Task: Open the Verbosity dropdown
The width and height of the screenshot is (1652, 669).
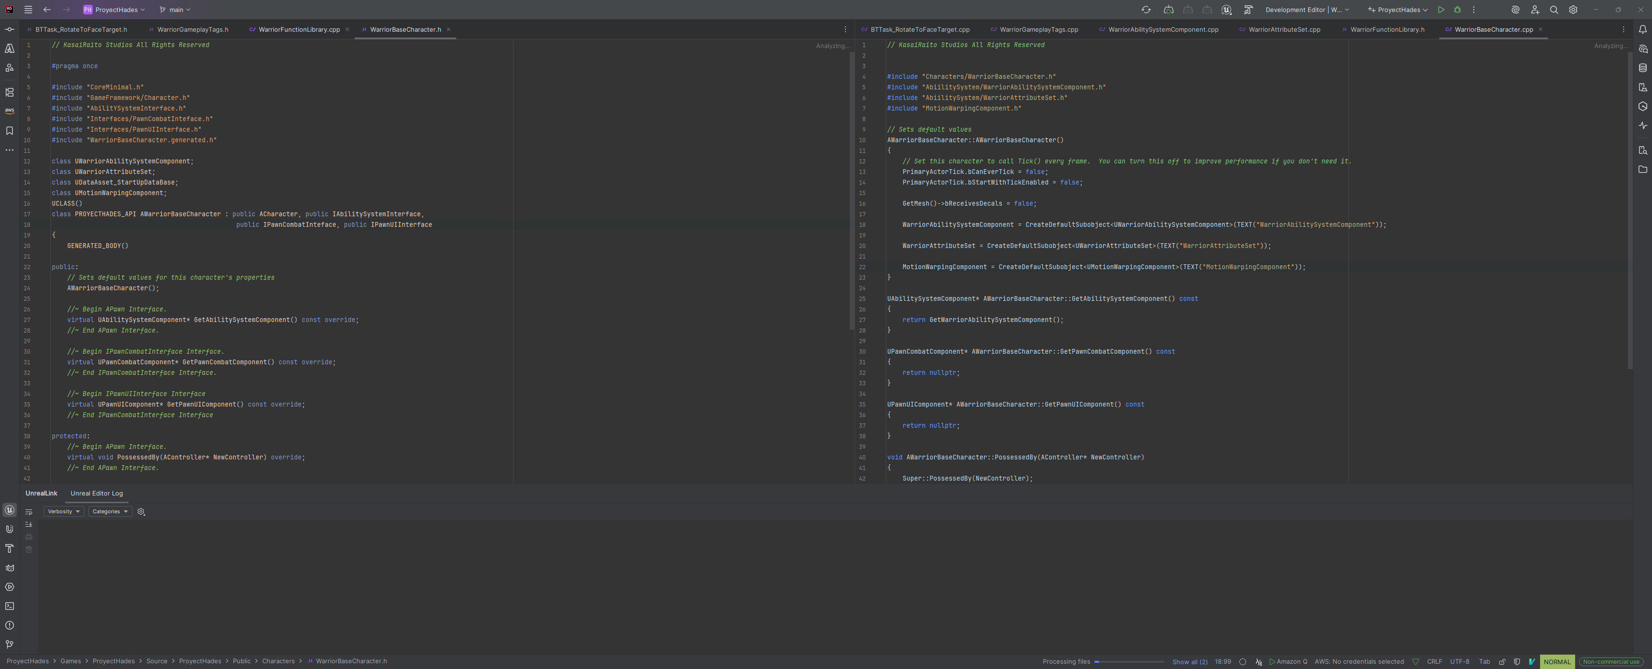Action: point(63,511)
